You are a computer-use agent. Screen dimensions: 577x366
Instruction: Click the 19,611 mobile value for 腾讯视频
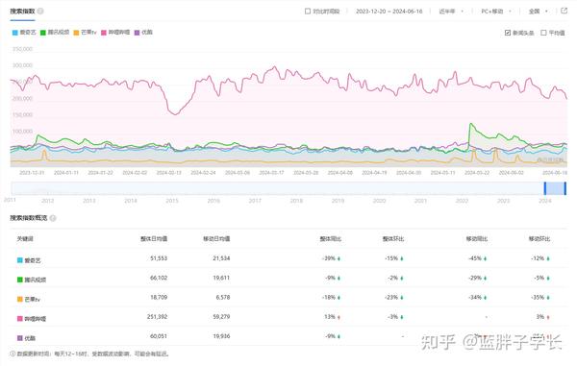pos(221,278)
